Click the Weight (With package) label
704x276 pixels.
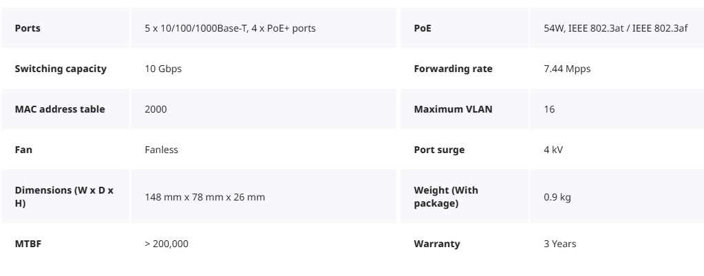446,196
